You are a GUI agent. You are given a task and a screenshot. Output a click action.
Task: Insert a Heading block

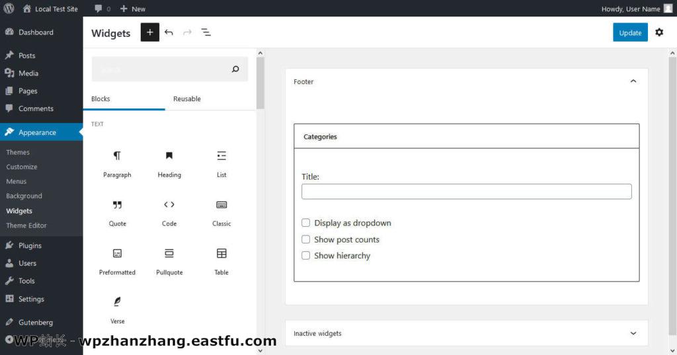tap(169, 156)
